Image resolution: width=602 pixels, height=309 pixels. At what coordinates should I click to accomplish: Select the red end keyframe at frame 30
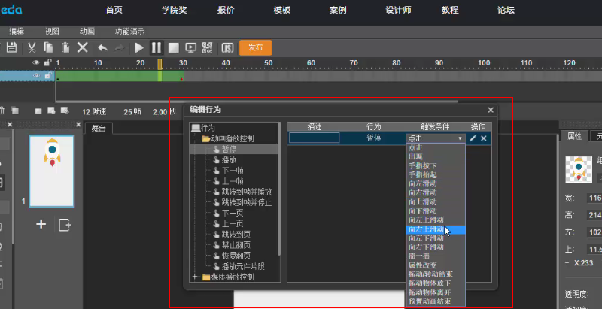181,79
